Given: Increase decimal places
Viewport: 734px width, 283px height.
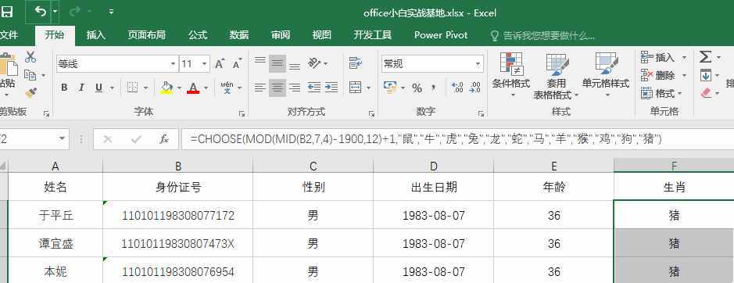Looking at the screenshot, I should [x=457, y=88].
